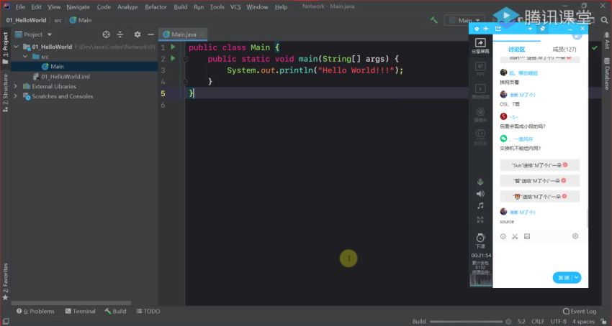612x326 pixels.
Task: Click the locate/select opened file target icon
Action: point(106,34)
